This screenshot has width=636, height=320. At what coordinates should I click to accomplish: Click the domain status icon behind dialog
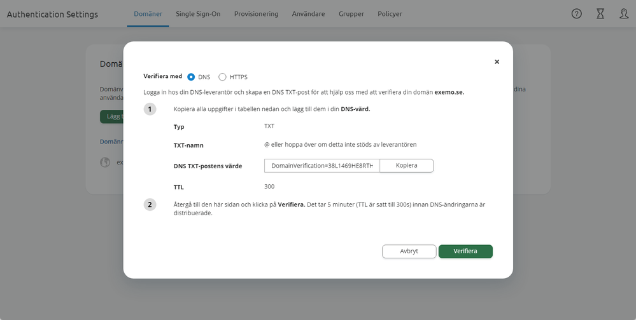click(x=105, y=163)
